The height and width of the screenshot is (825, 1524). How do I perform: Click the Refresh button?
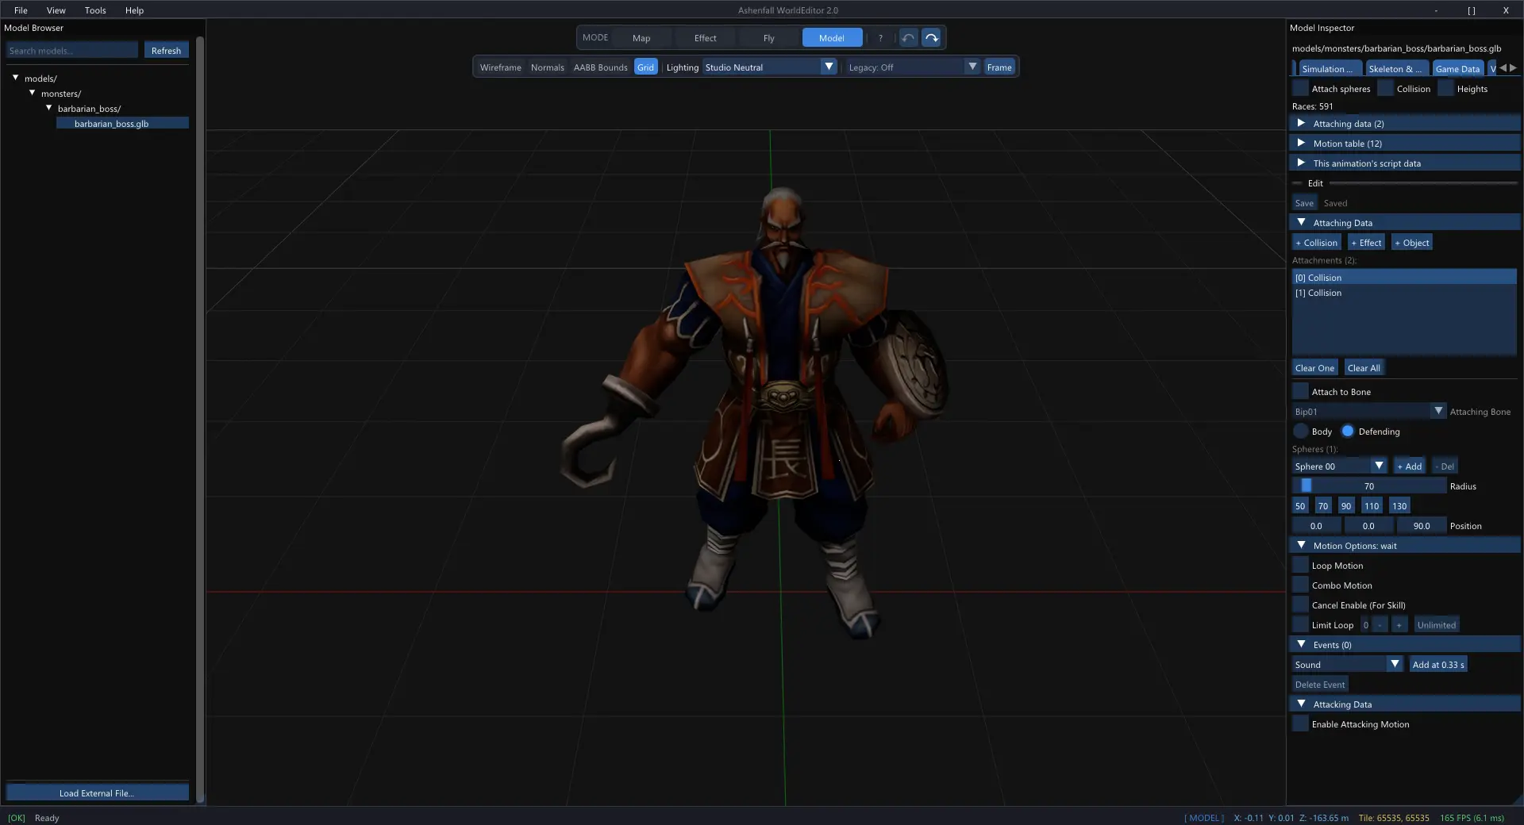(x=166, y=50)
